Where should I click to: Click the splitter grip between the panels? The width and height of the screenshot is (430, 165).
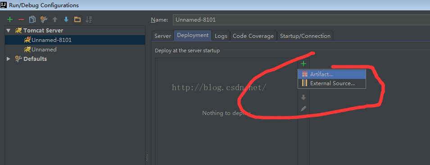coord(147,157)
